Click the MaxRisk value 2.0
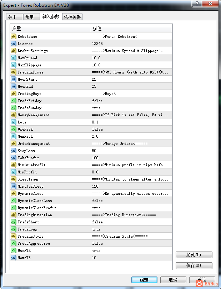221x289 pixels. point(95,136)
